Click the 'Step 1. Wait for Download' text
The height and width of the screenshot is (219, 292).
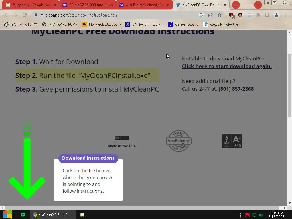click(x=57, y=62)
